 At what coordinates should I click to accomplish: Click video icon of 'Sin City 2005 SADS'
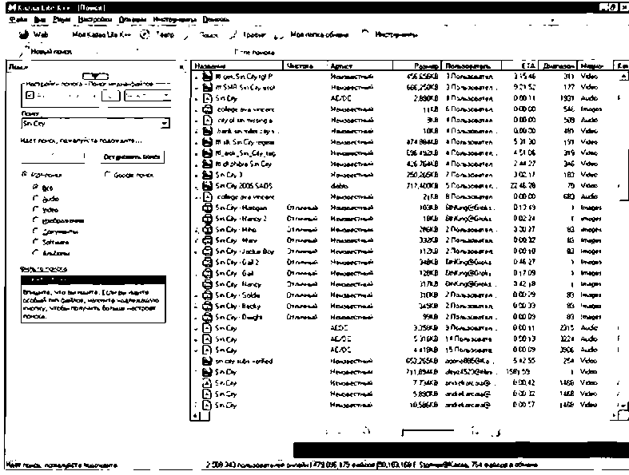[207, 185]
